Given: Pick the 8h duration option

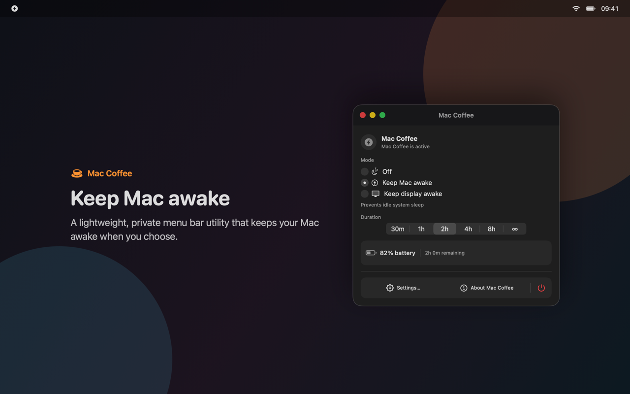Looking at the screenshot, I should click(x=491, y=229).
